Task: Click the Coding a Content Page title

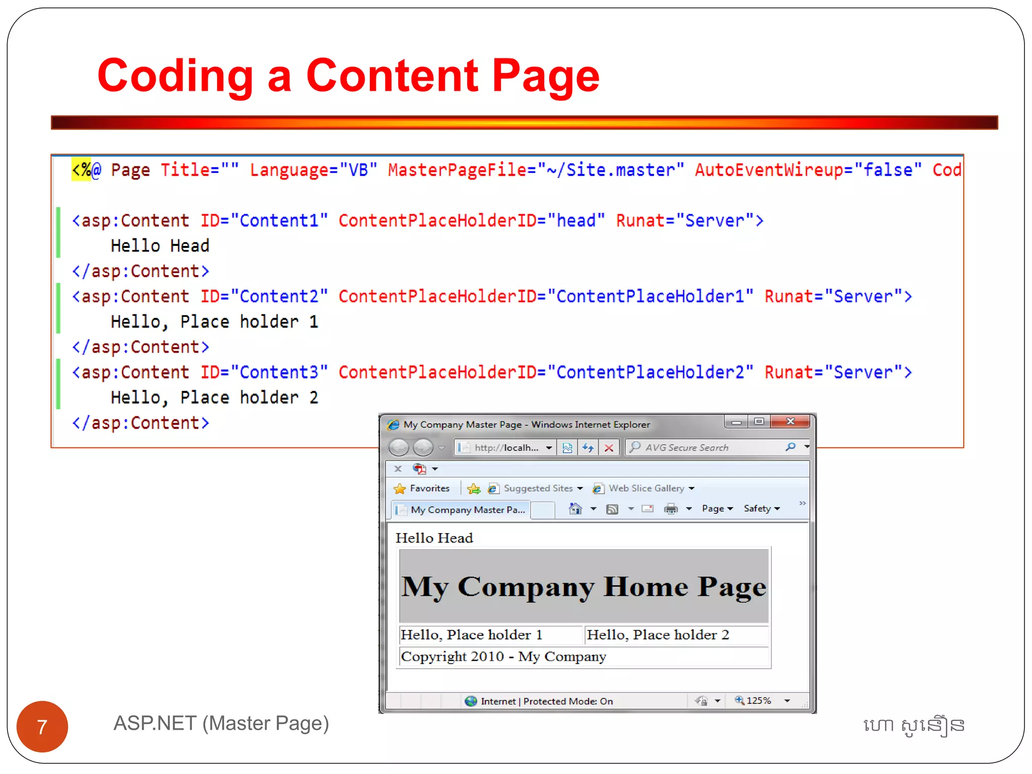Action: point(349,76)
